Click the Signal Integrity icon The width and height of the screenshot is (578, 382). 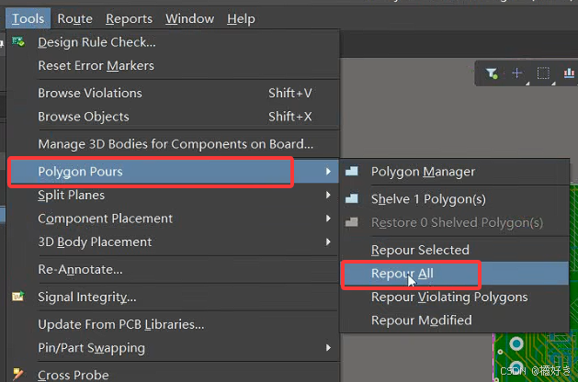tap(18, 297)
